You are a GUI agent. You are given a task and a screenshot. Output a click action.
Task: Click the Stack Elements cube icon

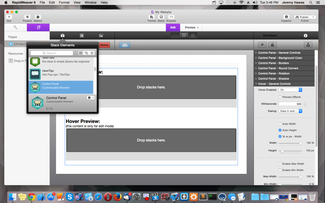62,35
